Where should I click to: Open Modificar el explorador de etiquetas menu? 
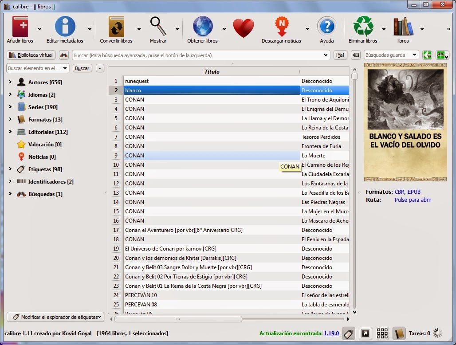[55, 317]
